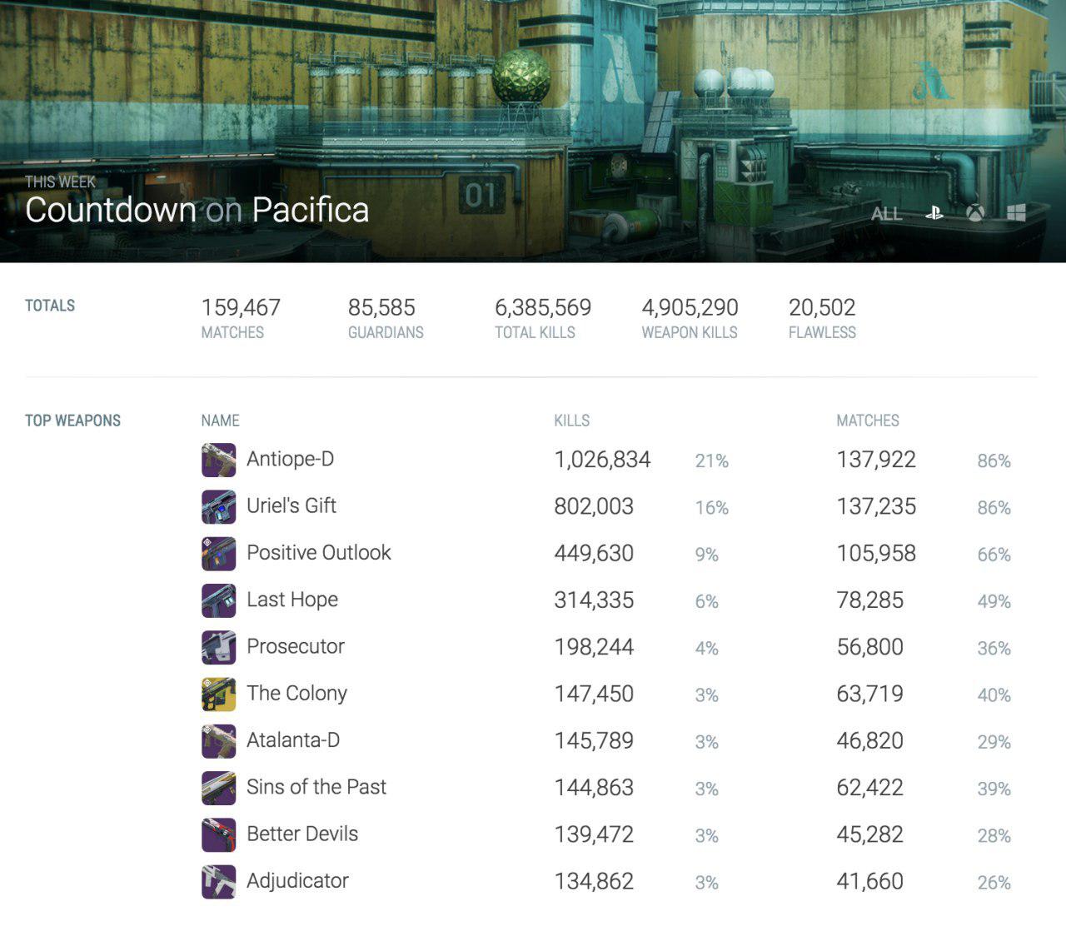Image resolution: width=1066 pixels, height=926 pixels.
Task: Open the Last Hope weapon icon
Action: [219, 600]
